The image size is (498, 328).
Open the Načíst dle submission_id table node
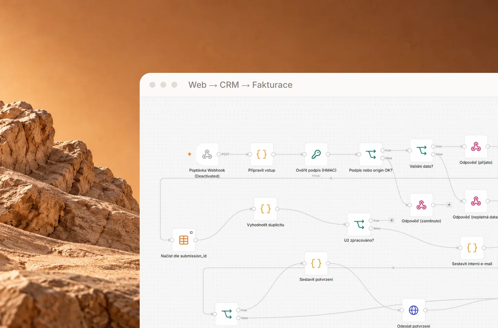(184, 240)
